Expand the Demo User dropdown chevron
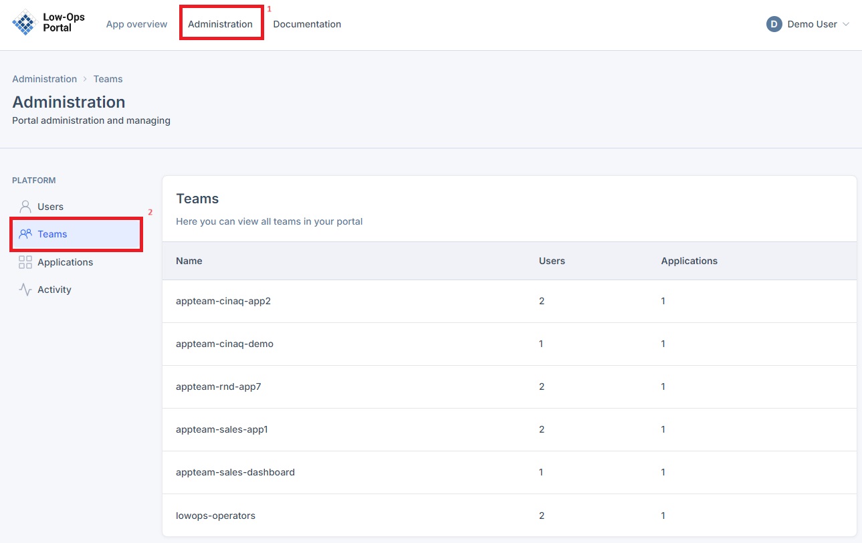 click(x=846, y=24)
